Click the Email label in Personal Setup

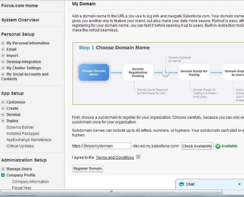pyautogui.click(x=11, y=49)
